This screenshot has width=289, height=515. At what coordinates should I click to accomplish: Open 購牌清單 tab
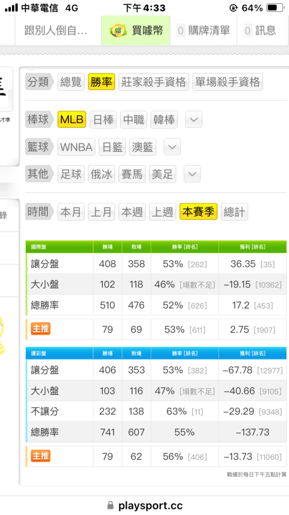(x=204, y=30)
